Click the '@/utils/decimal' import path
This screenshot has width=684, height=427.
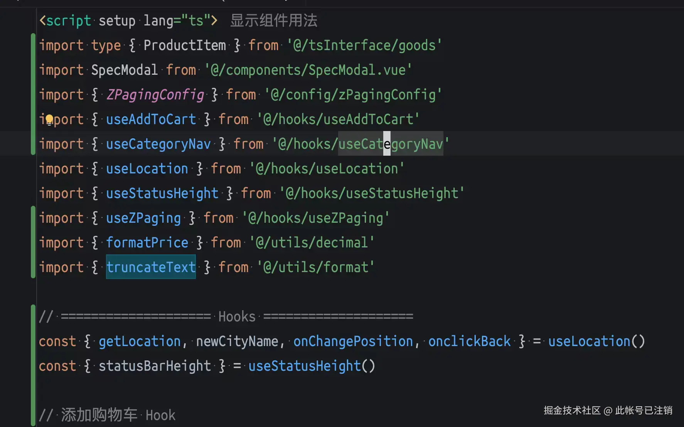(x=312, y=243)
